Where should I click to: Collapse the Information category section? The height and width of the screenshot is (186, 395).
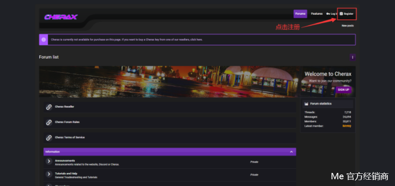pyautogui.click(x=291, y=152)
